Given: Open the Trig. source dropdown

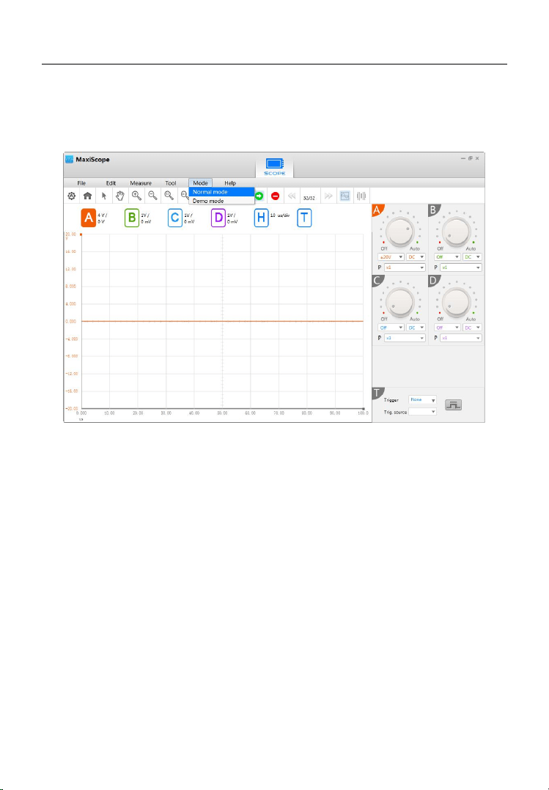Looking at the screenshot, I should tap(422, 412).
